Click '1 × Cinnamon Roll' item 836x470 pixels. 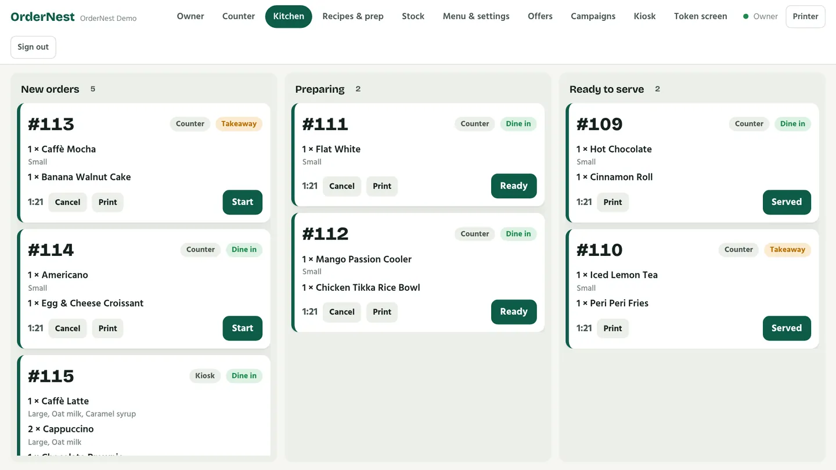pos(615,177)
